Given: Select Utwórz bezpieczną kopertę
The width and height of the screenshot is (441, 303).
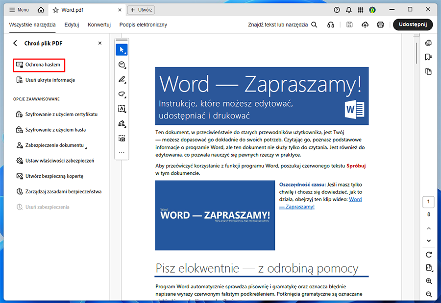Looking at the screenshot, I should click(50, 176).
